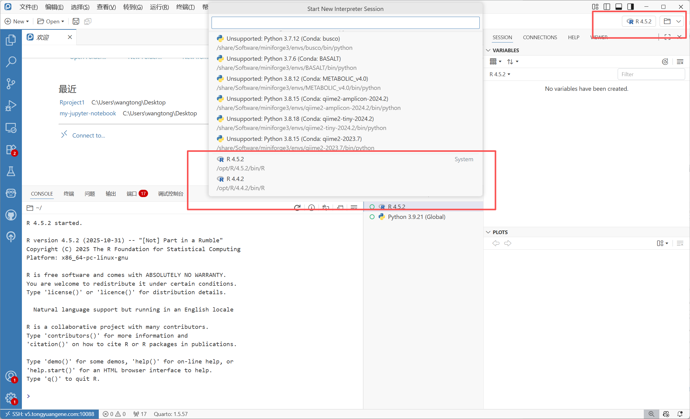The height and width of the screenshot is (419, 690).
Task: Open the Rproject1 recent project link
Action: pos(72,102)
